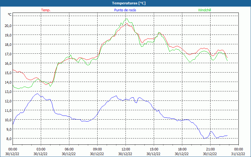
Task: Click the 16,0 value on temperature axis
Action: coord(8,63)
